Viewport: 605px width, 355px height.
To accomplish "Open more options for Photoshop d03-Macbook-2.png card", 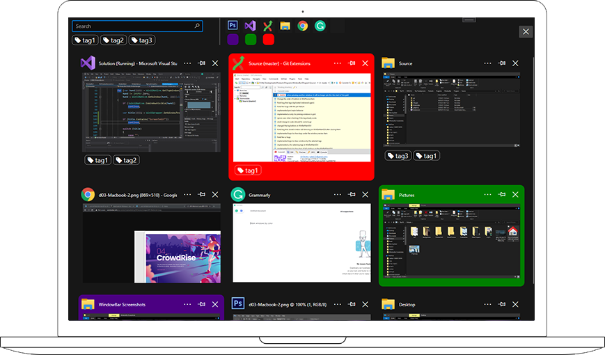I will (337, 304).
